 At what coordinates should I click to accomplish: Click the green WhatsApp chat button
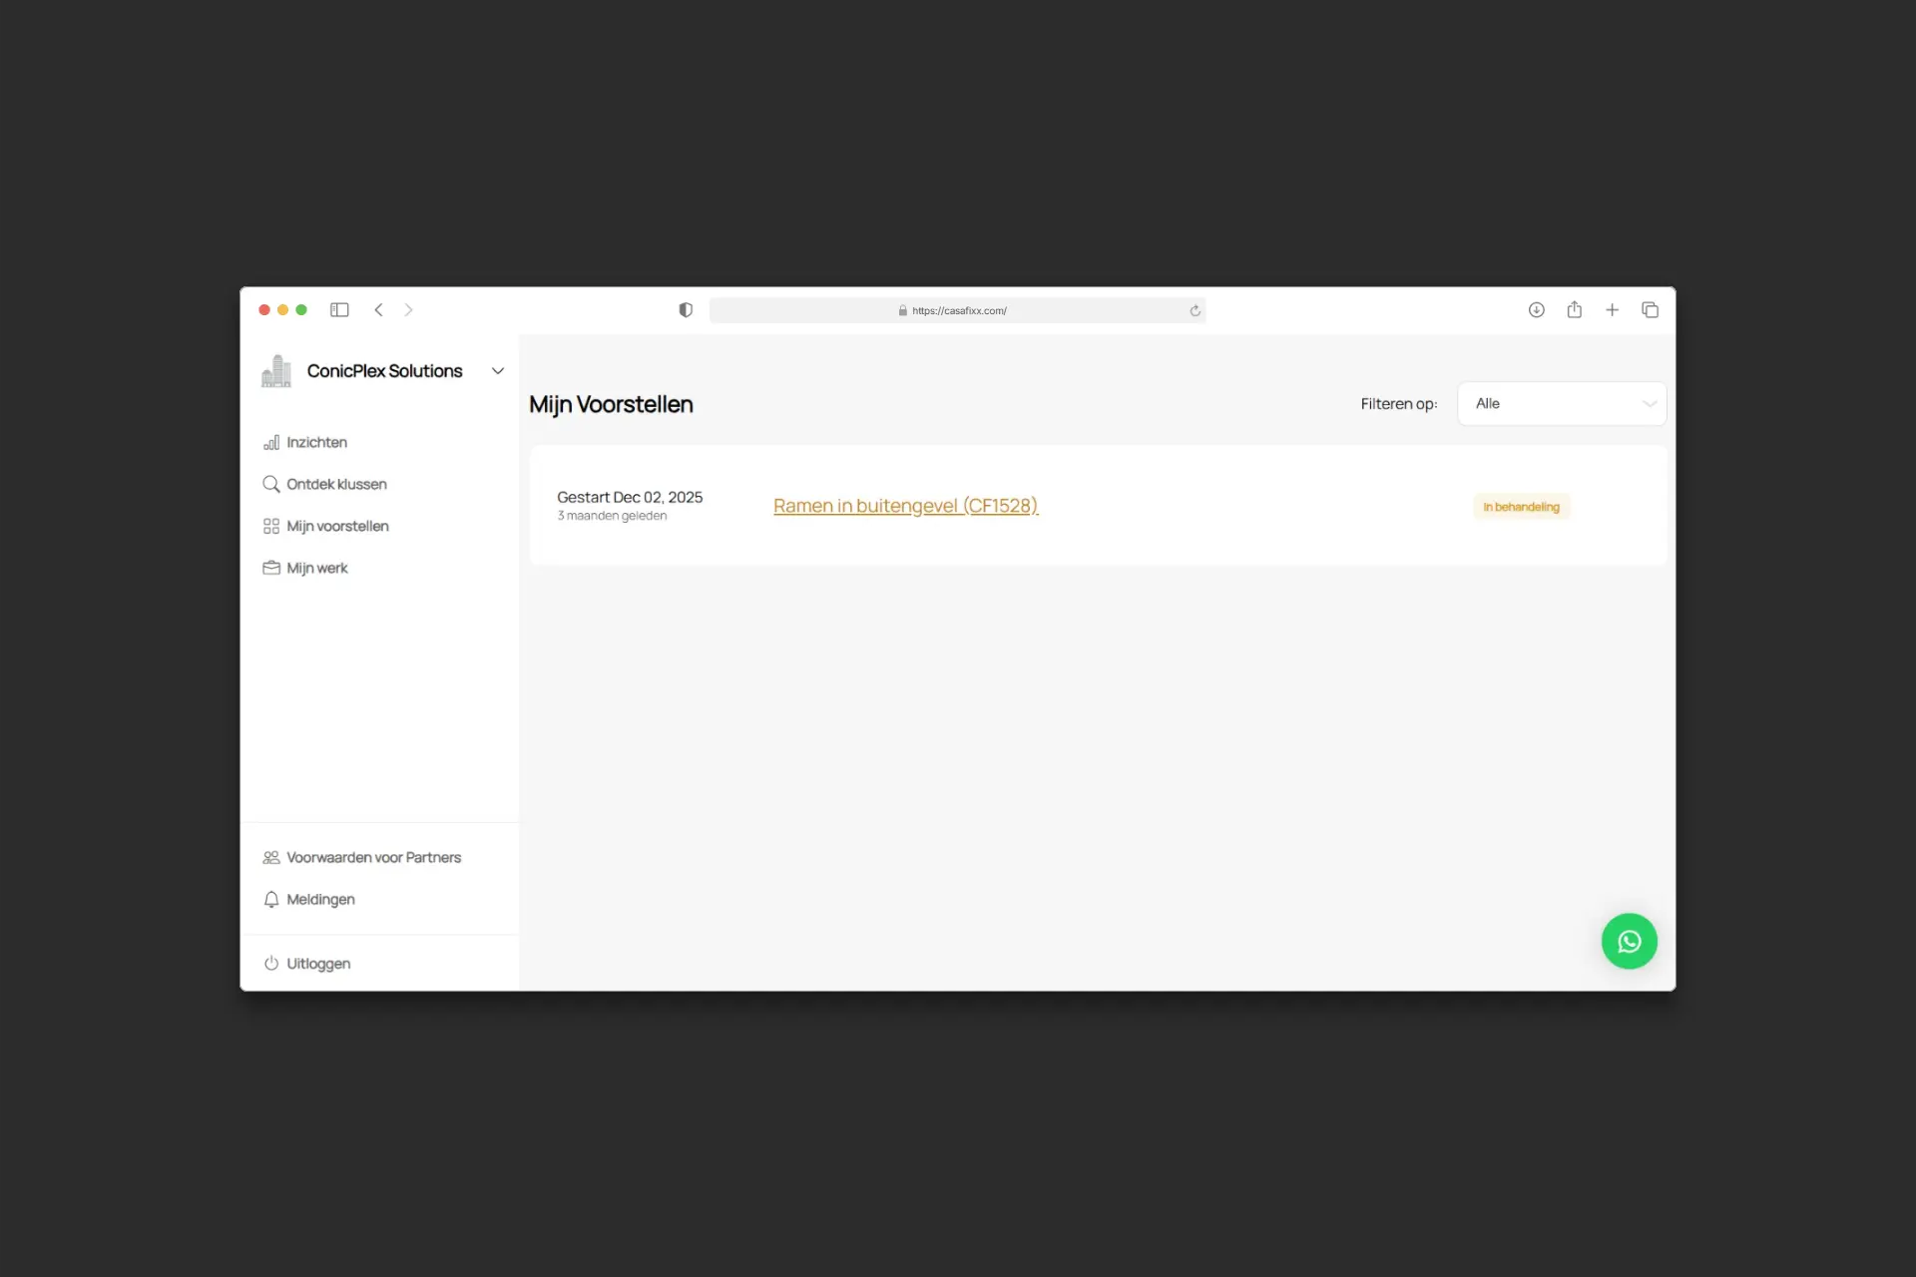[1629, 941]
